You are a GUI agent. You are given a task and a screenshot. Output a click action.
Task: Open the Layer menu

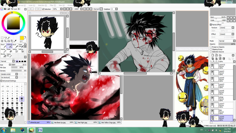pos(32,6)
